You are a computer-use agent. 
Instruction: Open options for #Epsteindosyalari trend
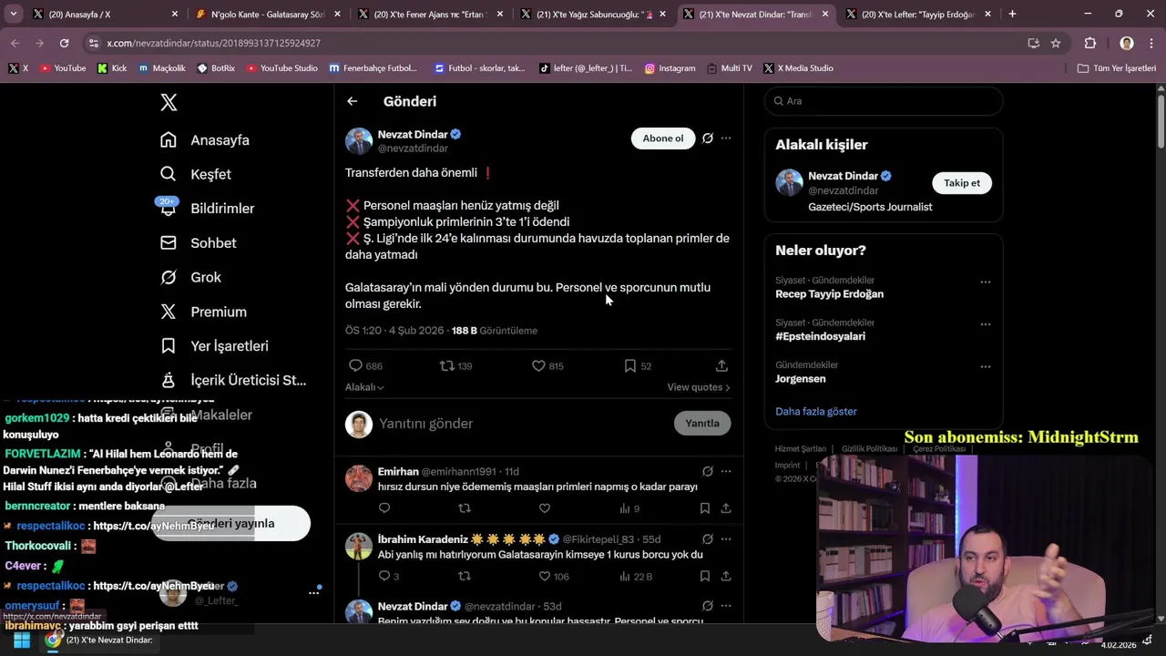985,324
